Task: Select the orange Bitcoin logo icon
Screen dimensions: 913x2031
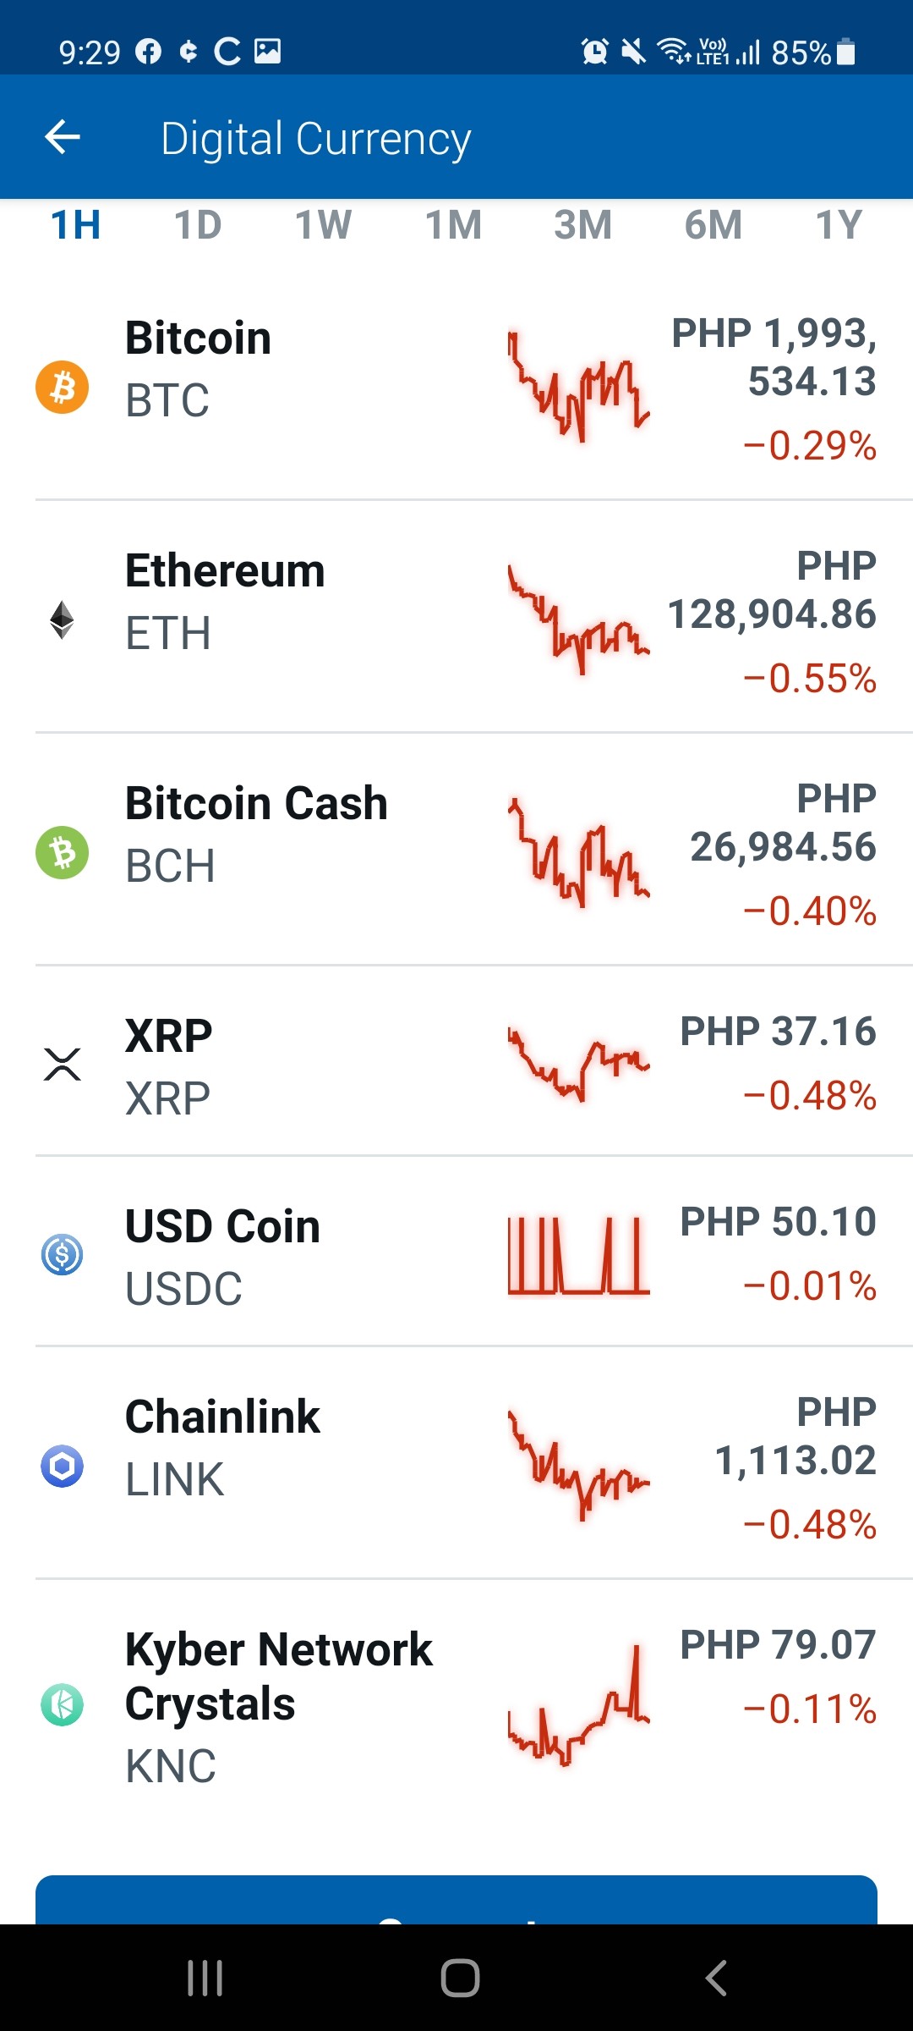Action: click(x=62, y=388)
